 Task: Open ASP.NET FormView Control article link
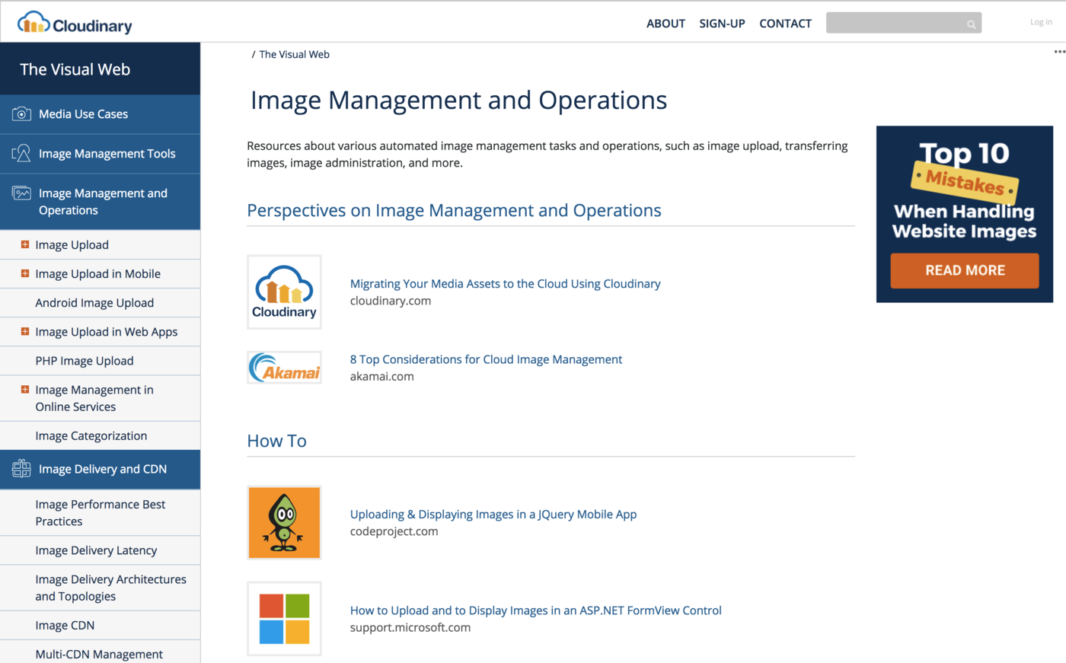535,610
